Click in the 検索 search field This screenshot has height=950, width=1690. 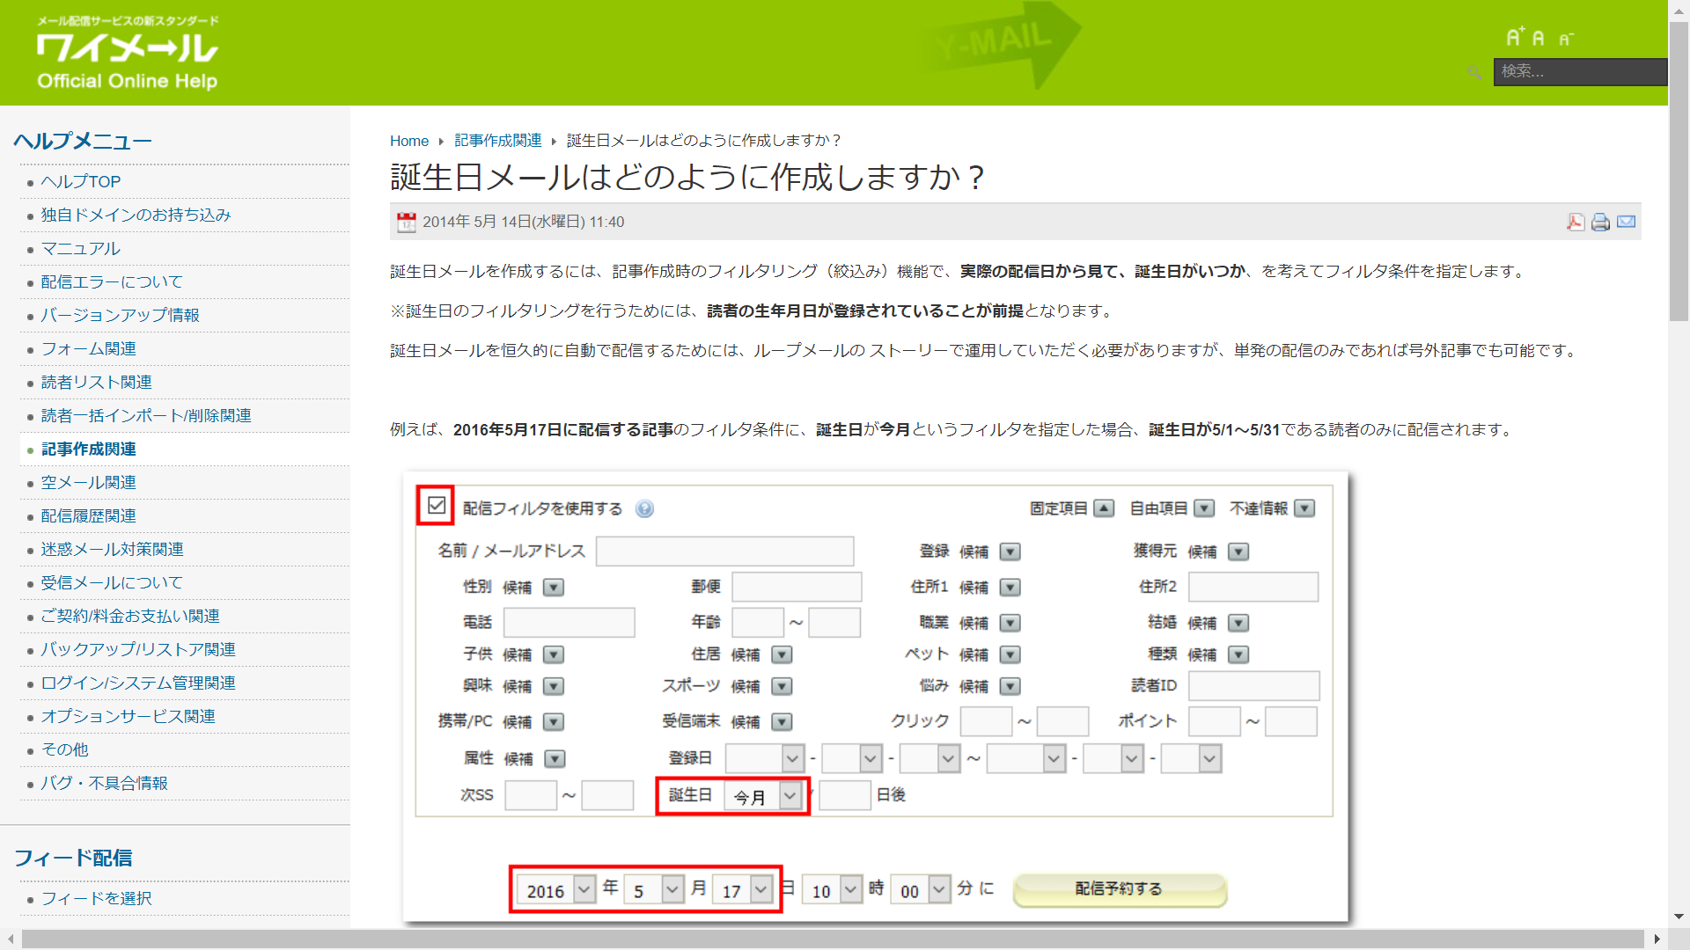(1579, 71)
